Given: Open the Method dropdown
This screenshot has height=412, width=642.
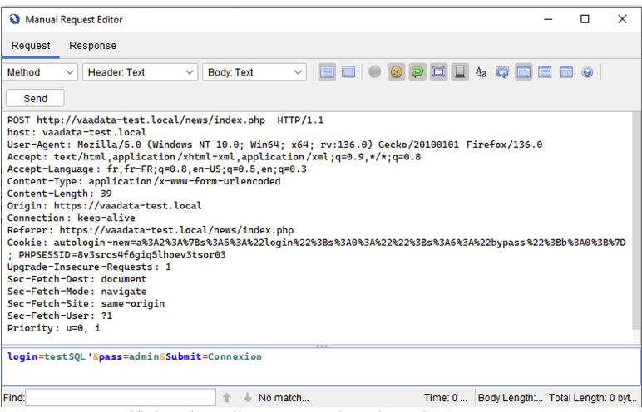Looking at the screenshot, I should 40,72.
